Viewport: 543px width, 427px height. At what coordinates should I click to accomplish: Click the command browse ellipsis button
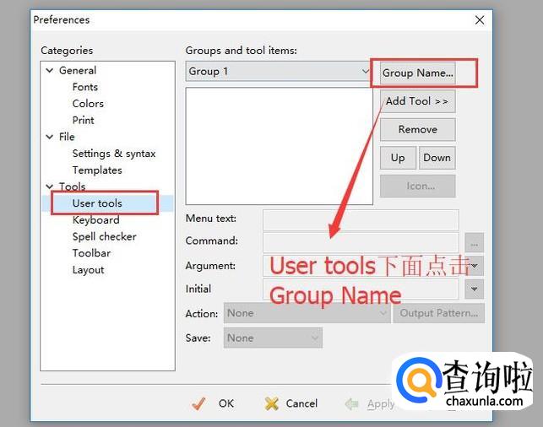(x=475, y=243)
